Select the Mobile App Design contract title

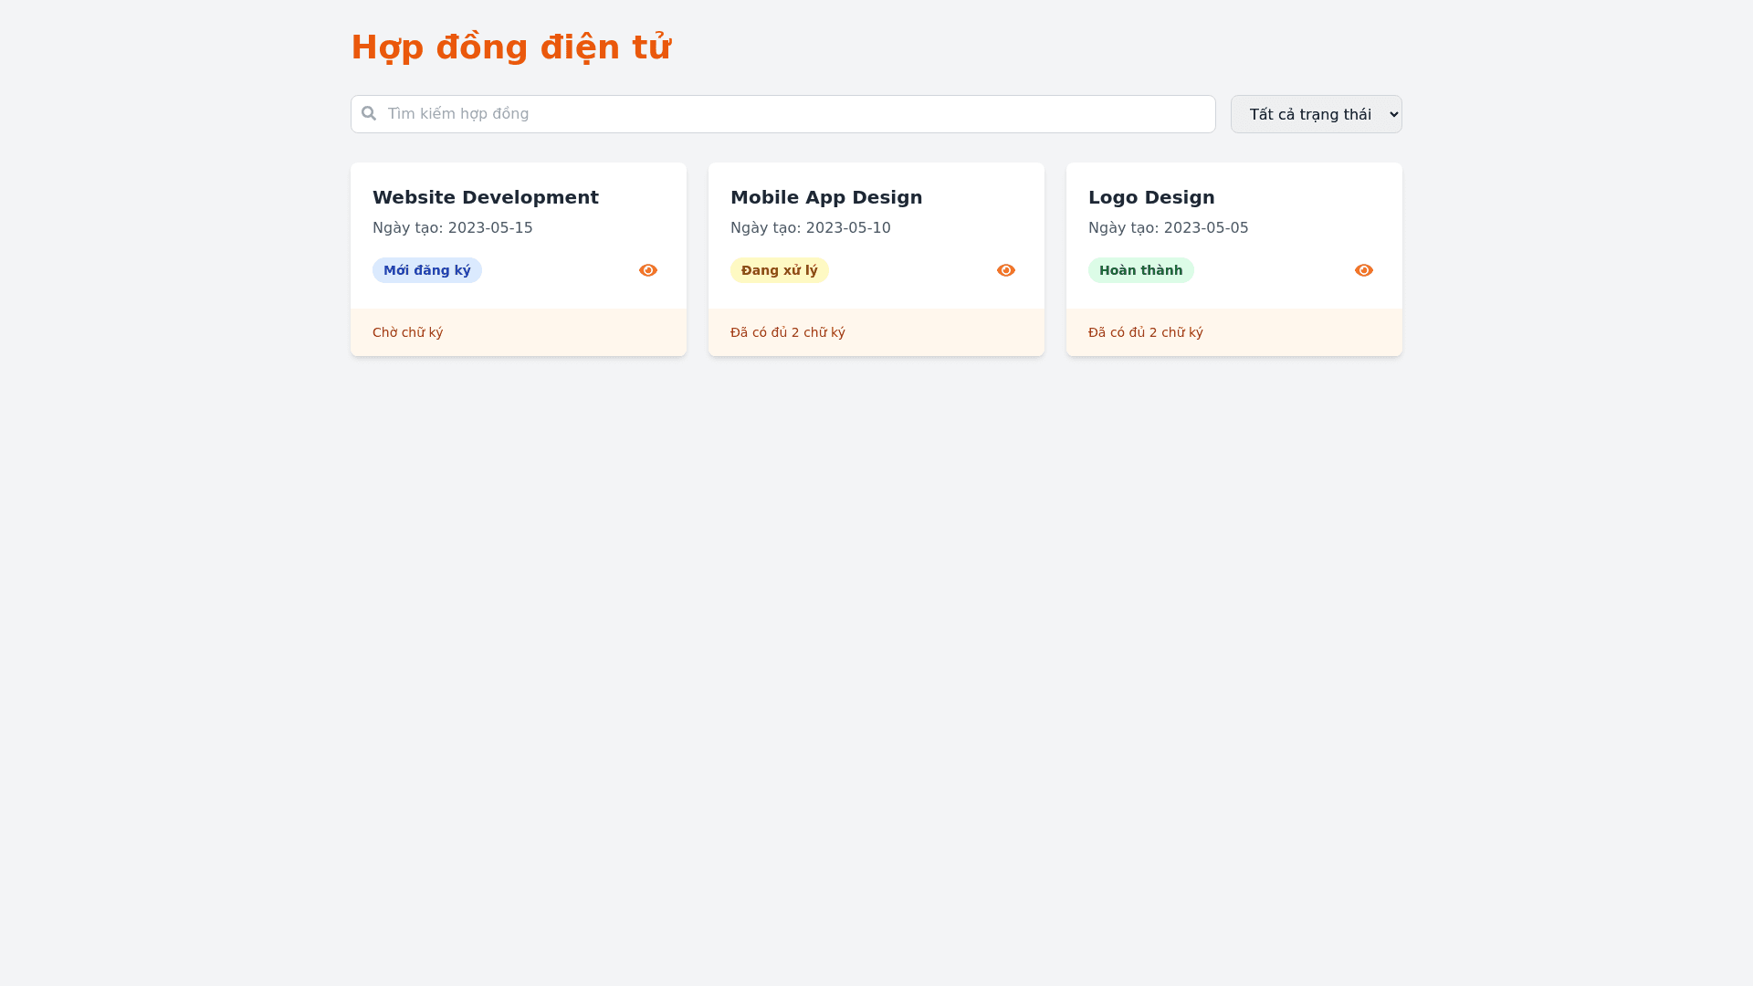pyautogui.click(x=825, y=197)
